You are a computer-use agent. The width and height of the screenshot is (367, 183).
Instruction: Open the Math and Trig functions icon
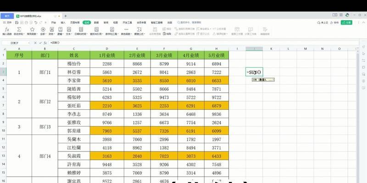(x=112, y=29)
